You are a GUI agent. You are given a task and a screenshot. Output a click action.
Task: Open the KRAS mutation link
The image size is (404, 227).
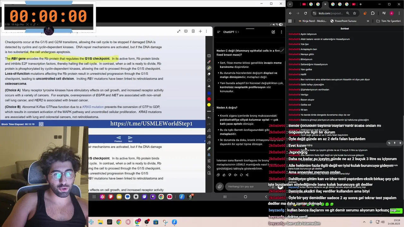[x=93, y=107]
